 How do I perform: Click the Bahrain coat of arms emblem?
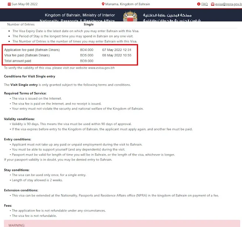[130, 16]
